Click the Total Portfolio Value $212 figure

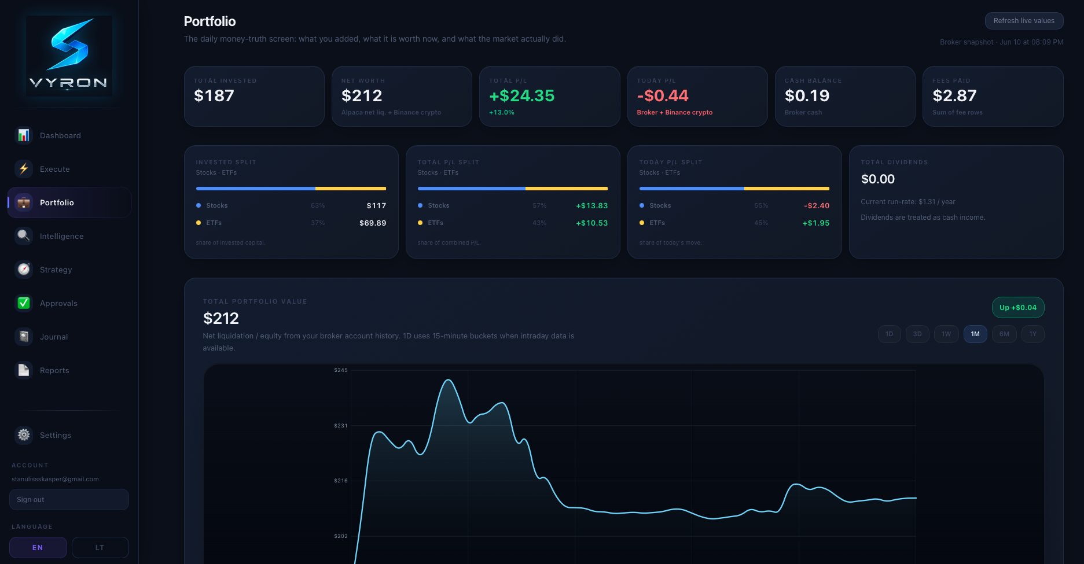click(x=221, y=318)
